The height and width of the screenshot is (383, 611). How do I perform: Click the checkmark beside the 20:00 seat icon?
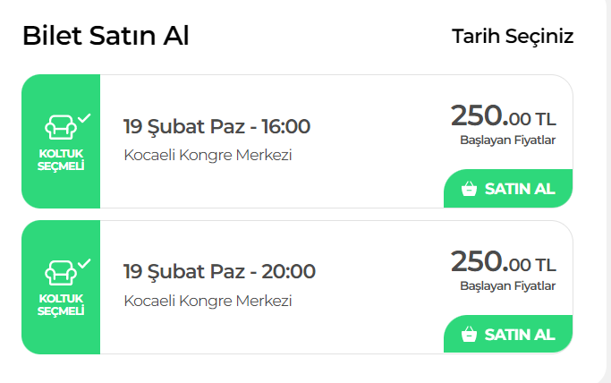pos(83,263)
